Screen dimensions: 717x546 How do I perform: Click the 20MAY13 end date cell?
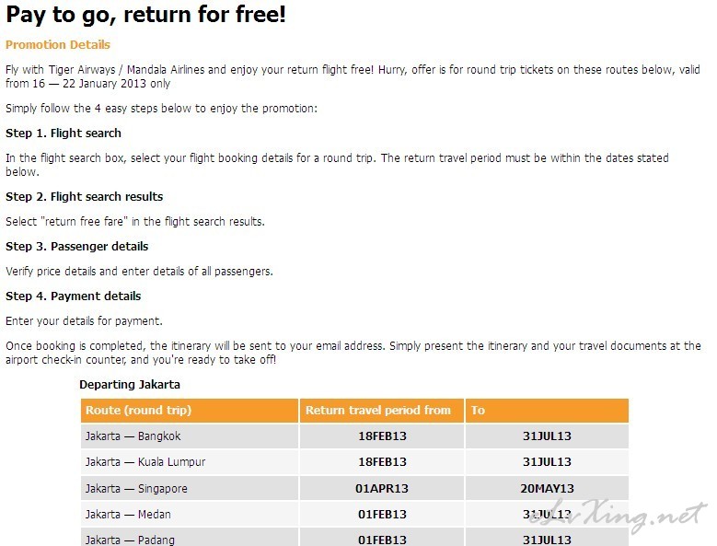coord(547,488)
